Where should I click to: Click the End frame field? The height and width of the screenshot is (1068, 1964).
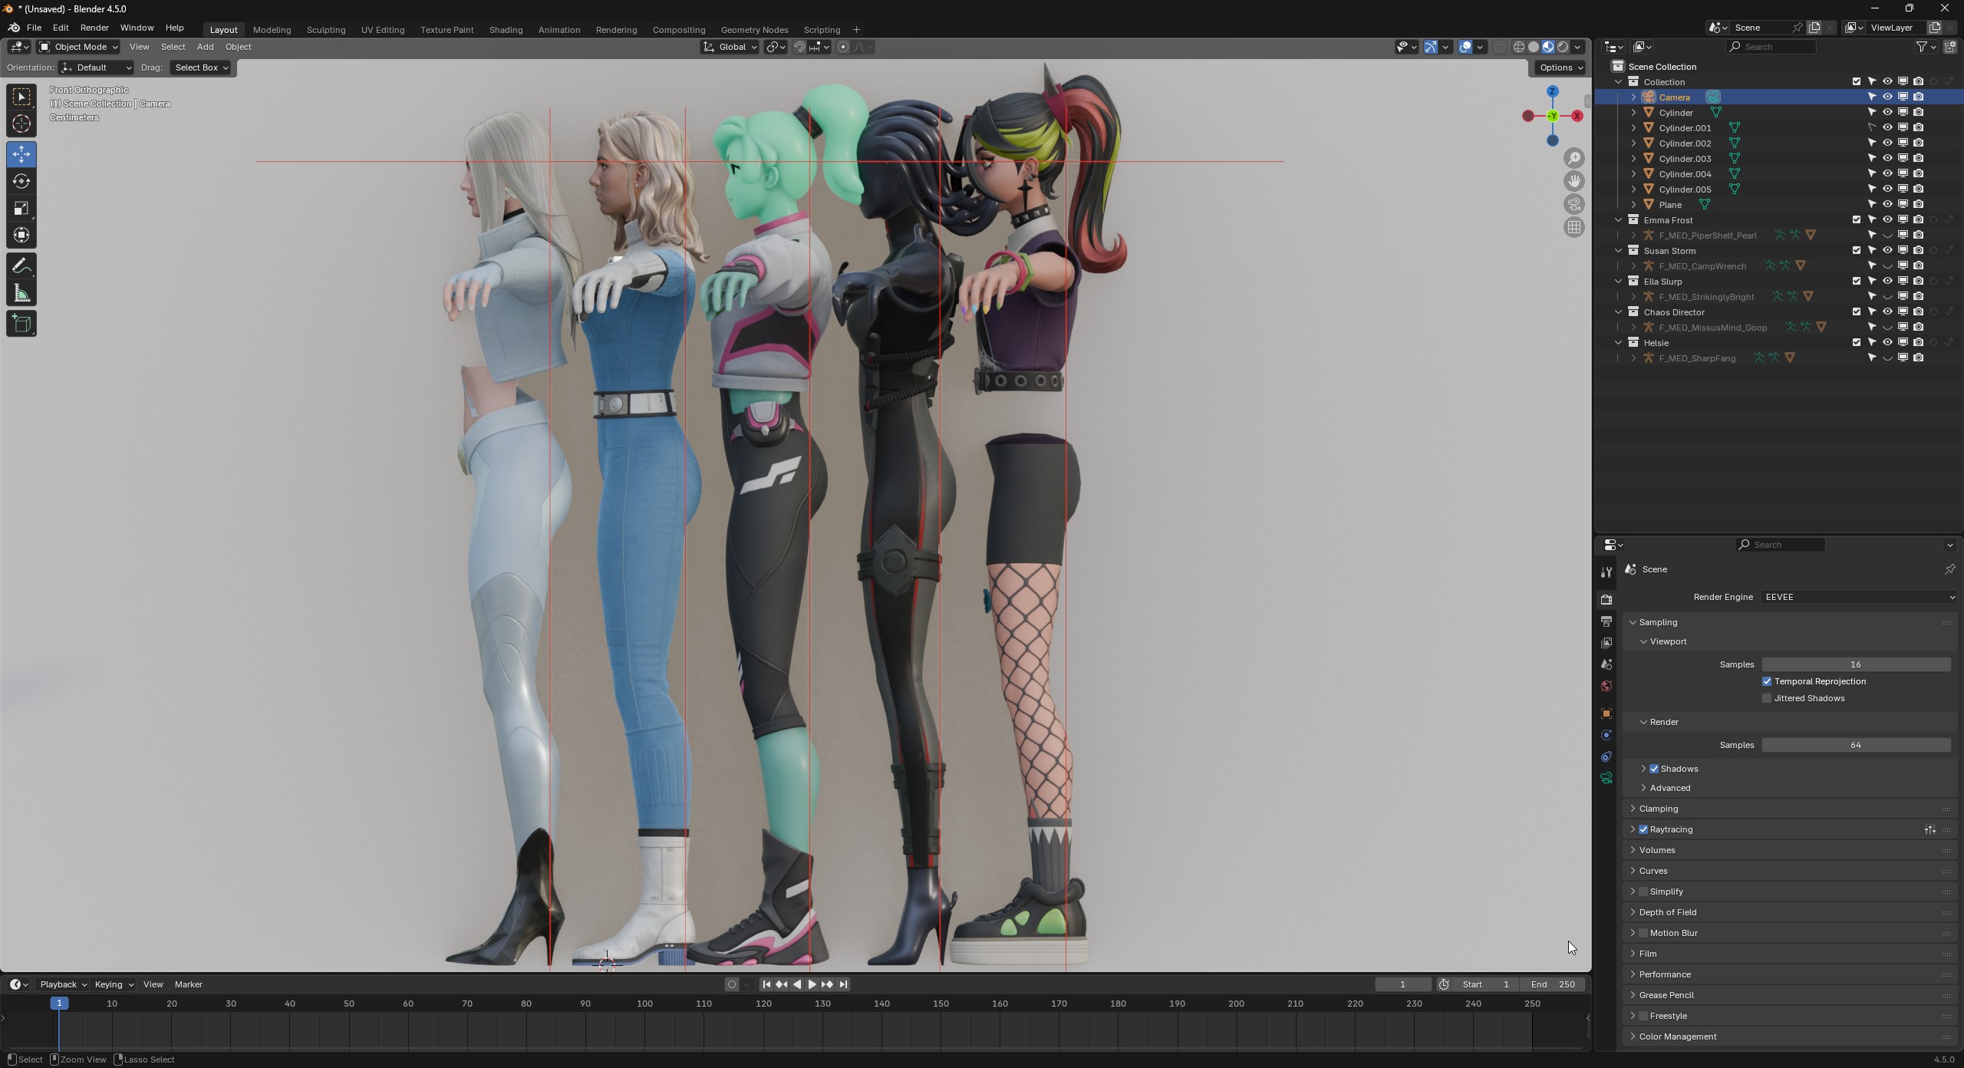coord(1553,984)
